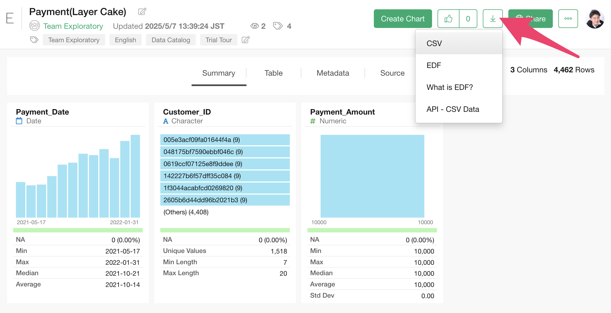611x313 pixels.
Task: Open the Source tab
Action: 392,73
